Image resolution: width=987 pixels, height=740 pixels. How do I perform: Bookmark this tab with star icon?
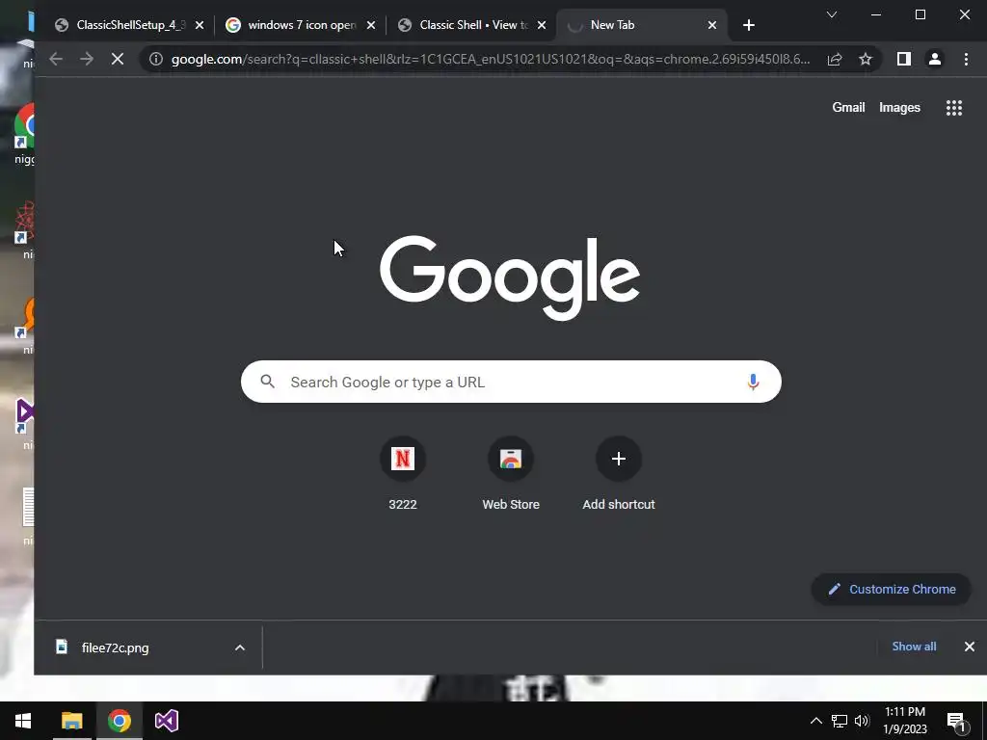866,59
